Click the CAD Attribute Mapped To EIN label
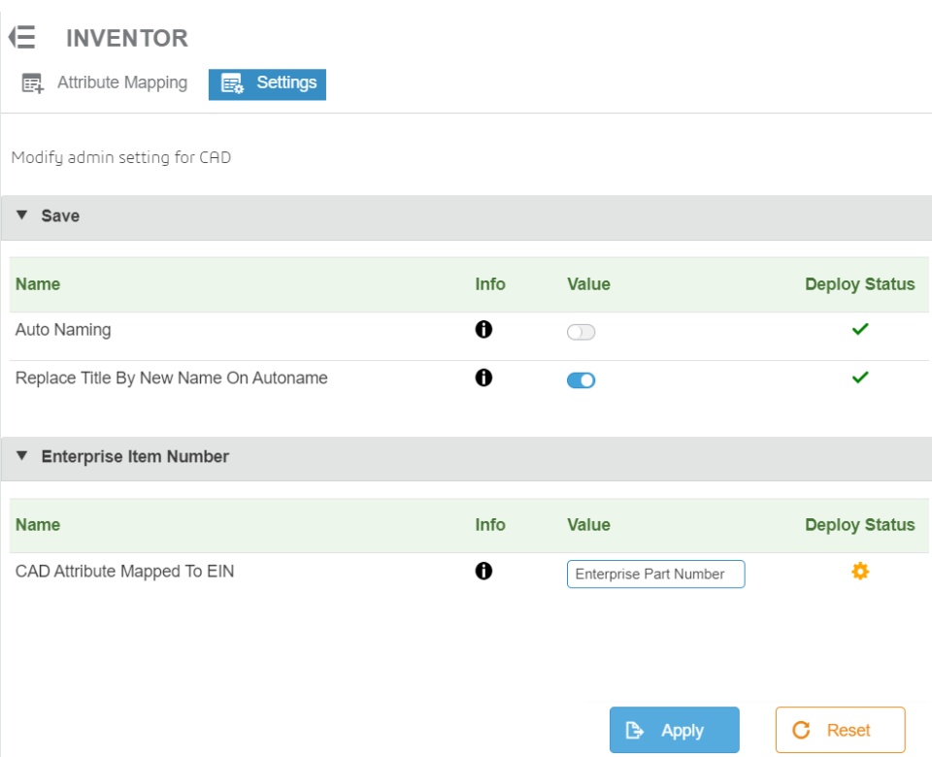 [x=125, y=571]
